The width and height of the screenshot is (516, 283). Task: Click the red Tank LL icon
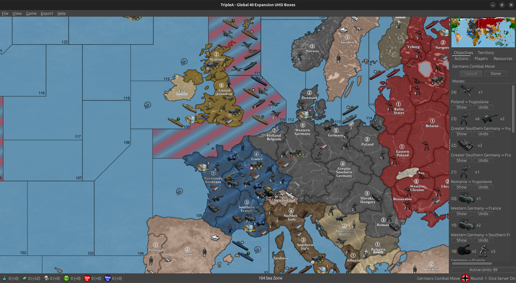tap(87, 278)
